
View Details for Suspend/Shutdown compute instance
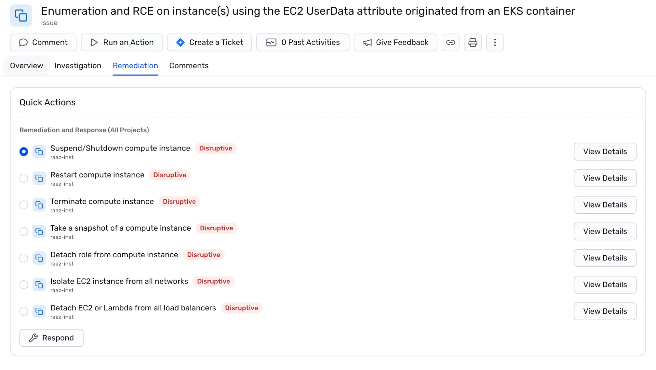pos(605,152)
